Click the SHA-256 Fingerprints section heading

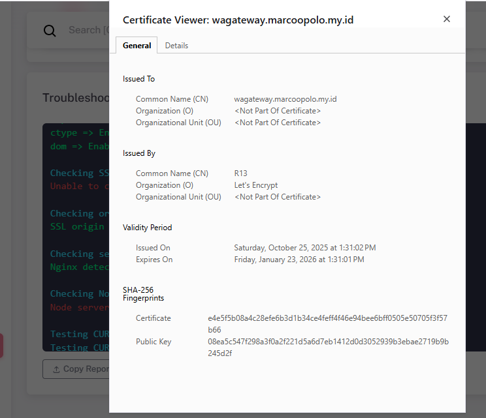click(x=143, y=293)
